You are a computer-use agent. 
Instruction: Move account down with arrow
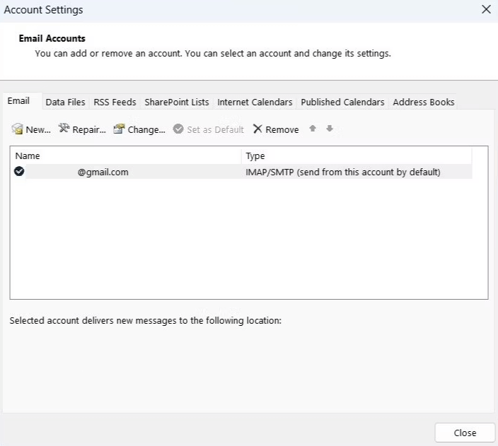[330, 129]
